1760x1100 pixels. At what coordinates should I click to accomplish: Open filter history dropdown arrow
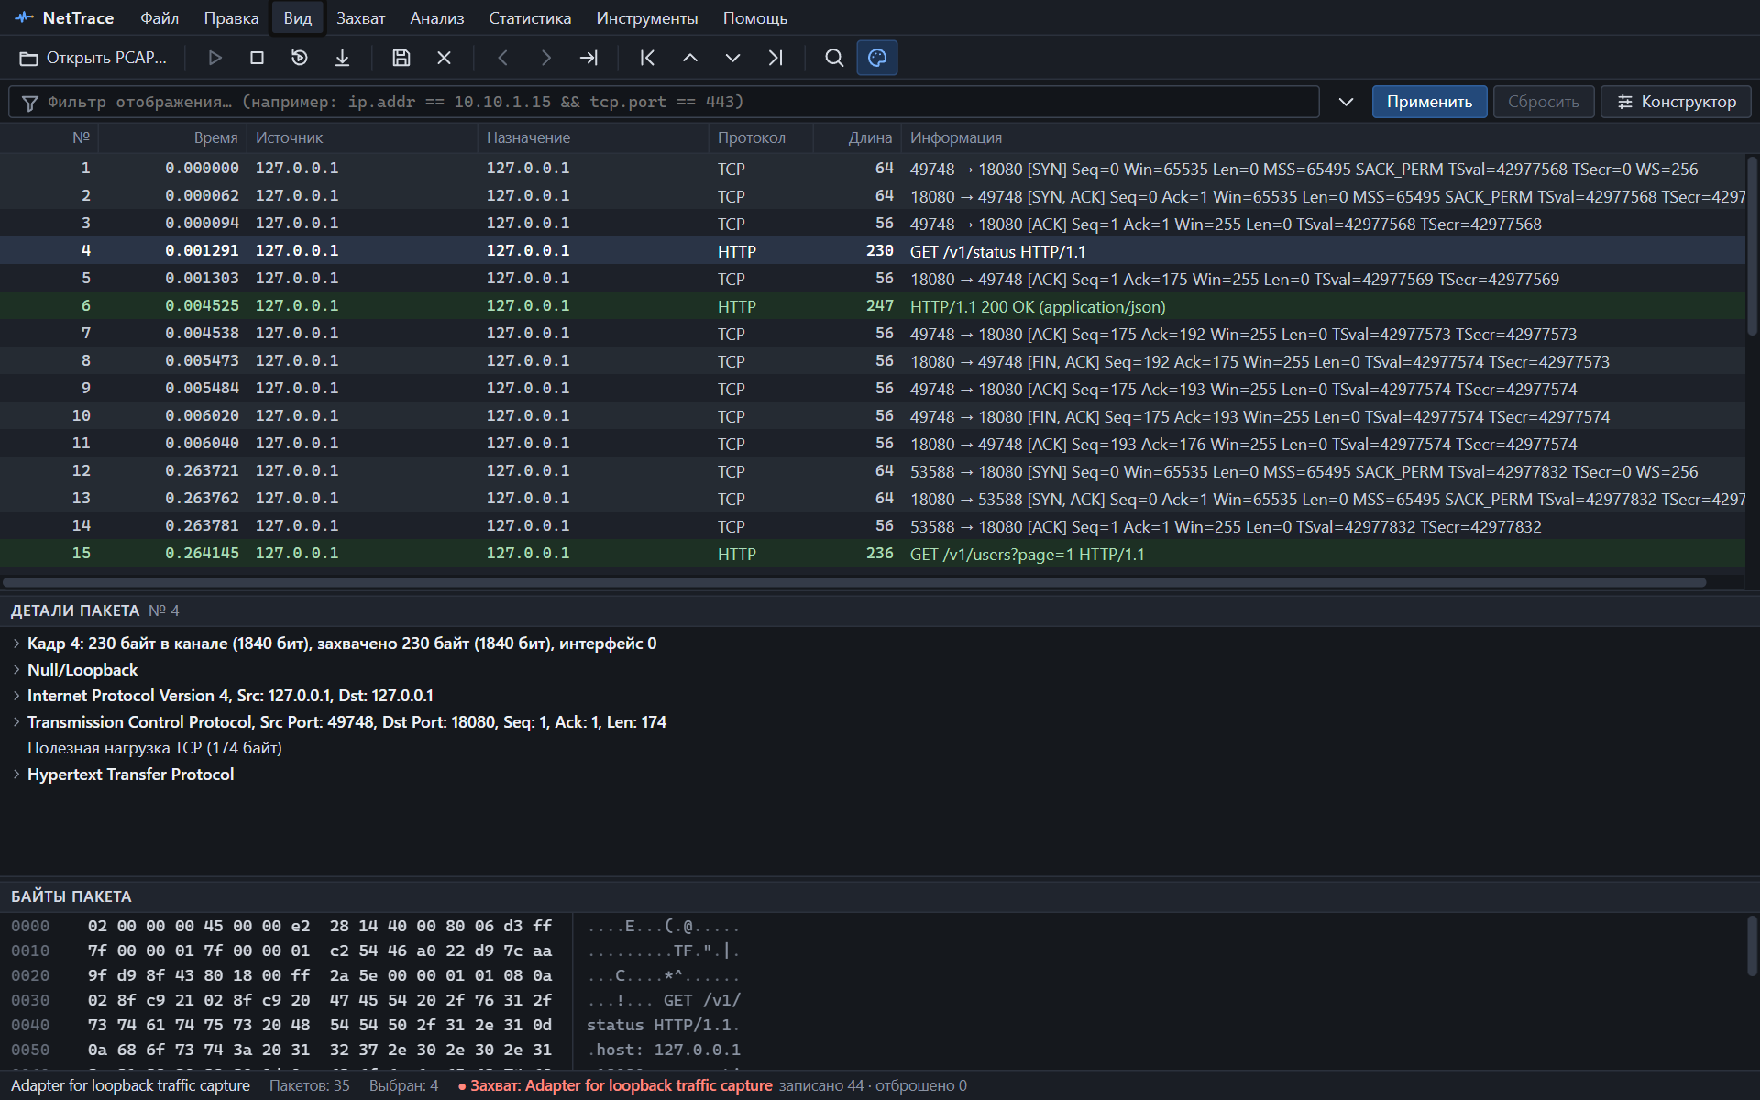tap(1346, 102)
